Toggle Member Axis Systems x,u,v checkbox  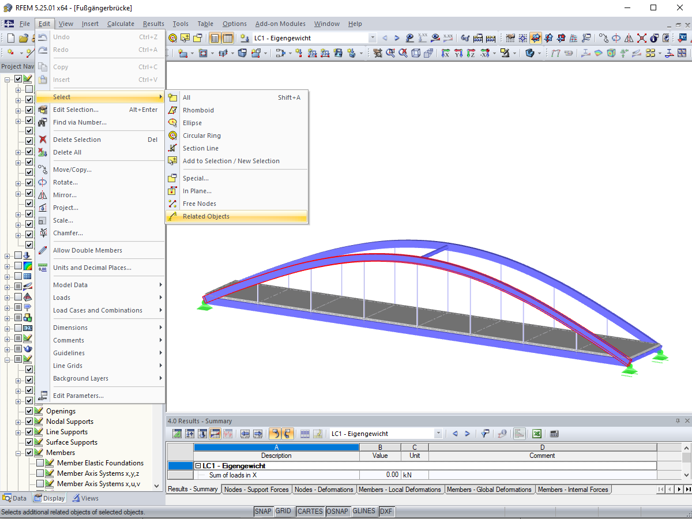(40, 484)
